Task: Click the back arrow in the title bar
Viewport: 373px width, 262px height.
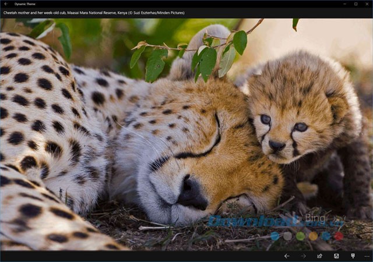Action: 5,3
